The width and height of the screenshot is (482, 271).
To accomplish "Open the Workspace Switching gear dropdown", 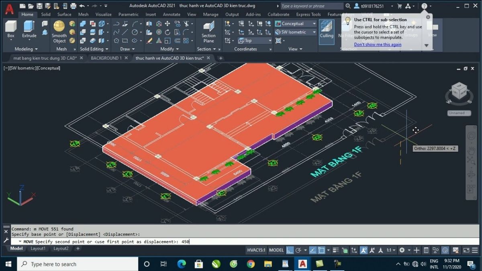I will 404,250.
